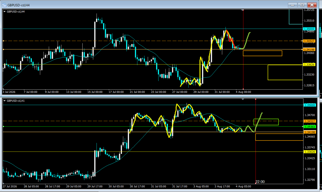Click the 1.33425 value on the H1 price scale
Image resolution: width=322 pixels, height=192 pixels.
click(310, 158)
